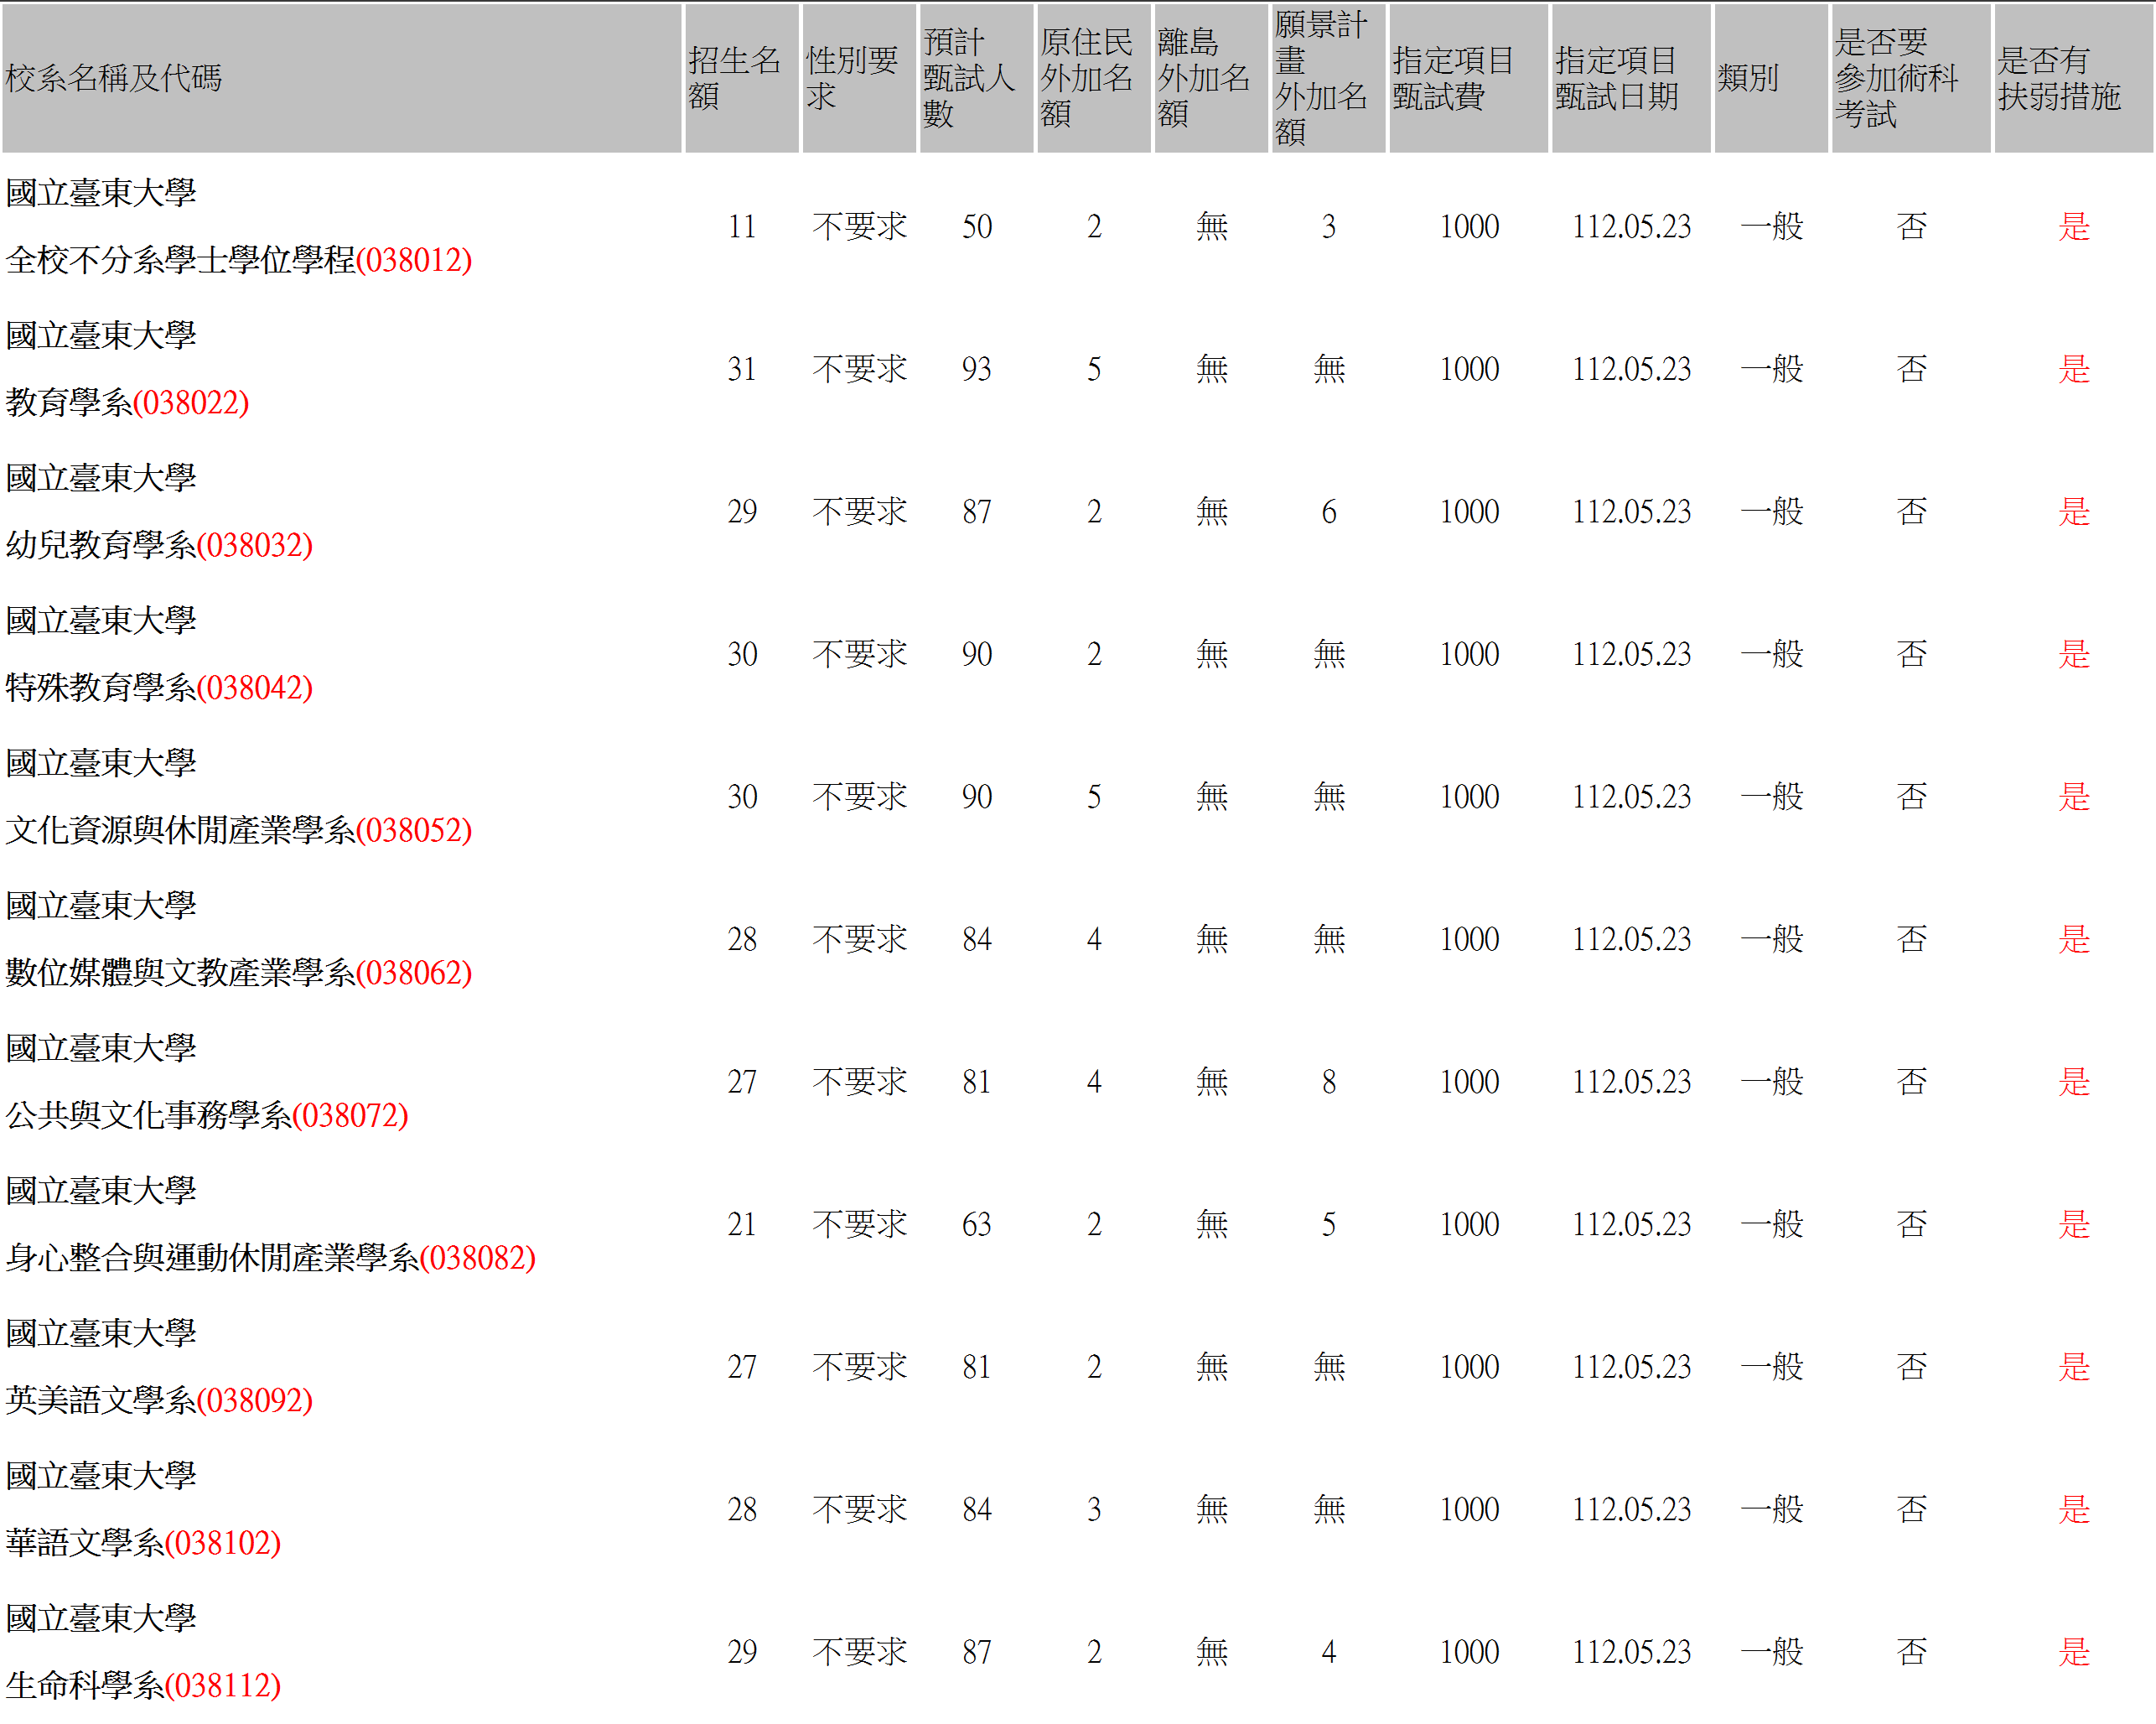Click the 招生名額 column header
The height and width of the screenshot is (1724, 2156).
(x=741, y=78)
